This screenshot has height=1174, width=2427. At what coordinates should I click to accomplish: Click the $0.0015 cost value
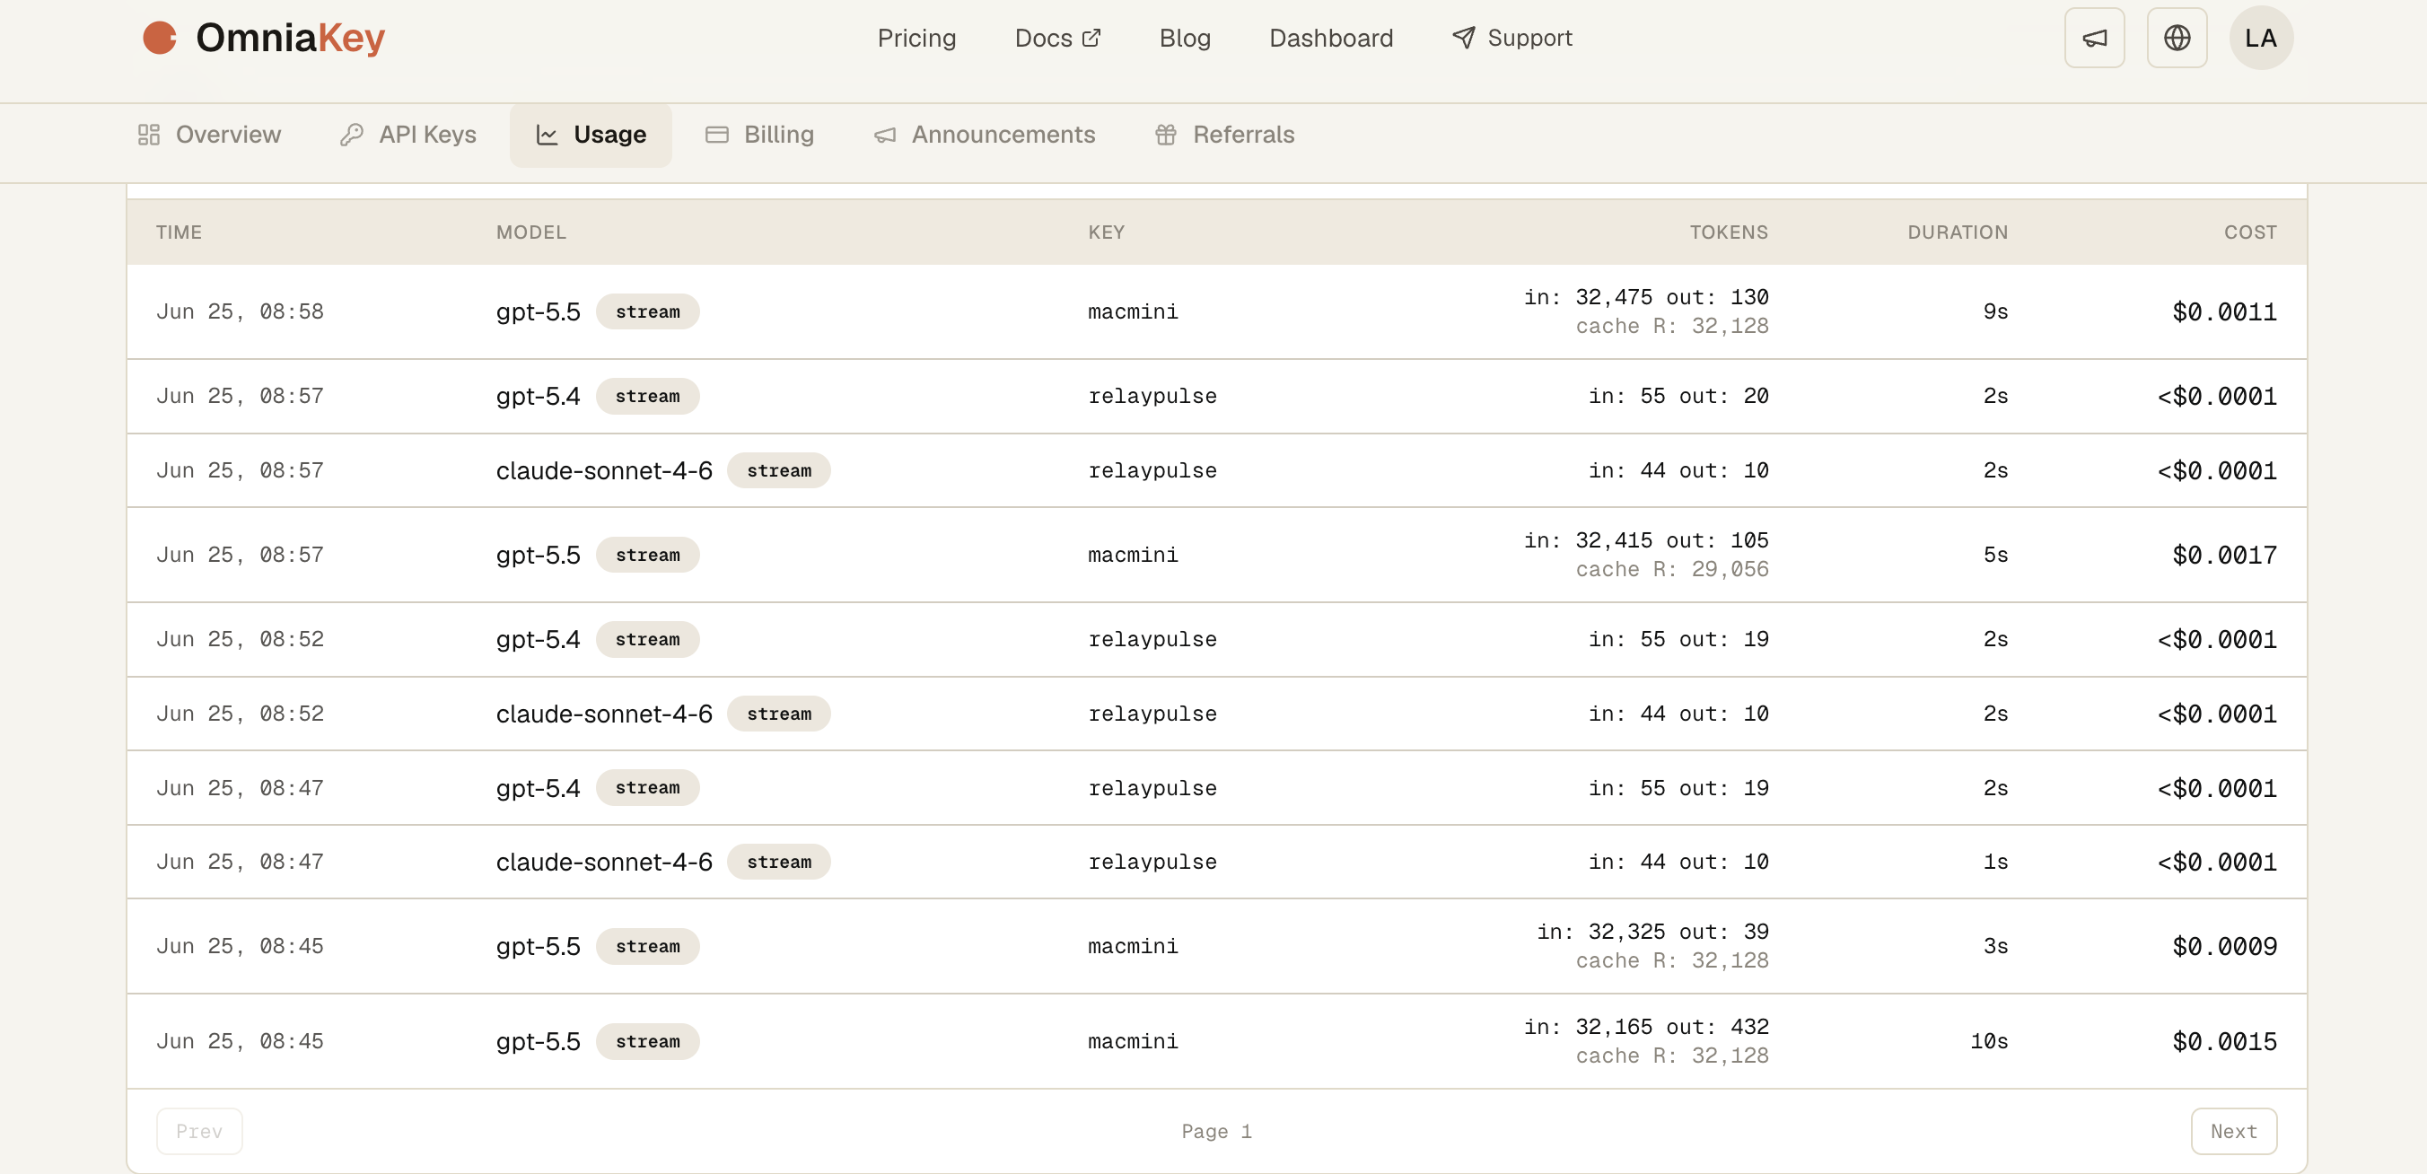[x=2224, y=1041]
